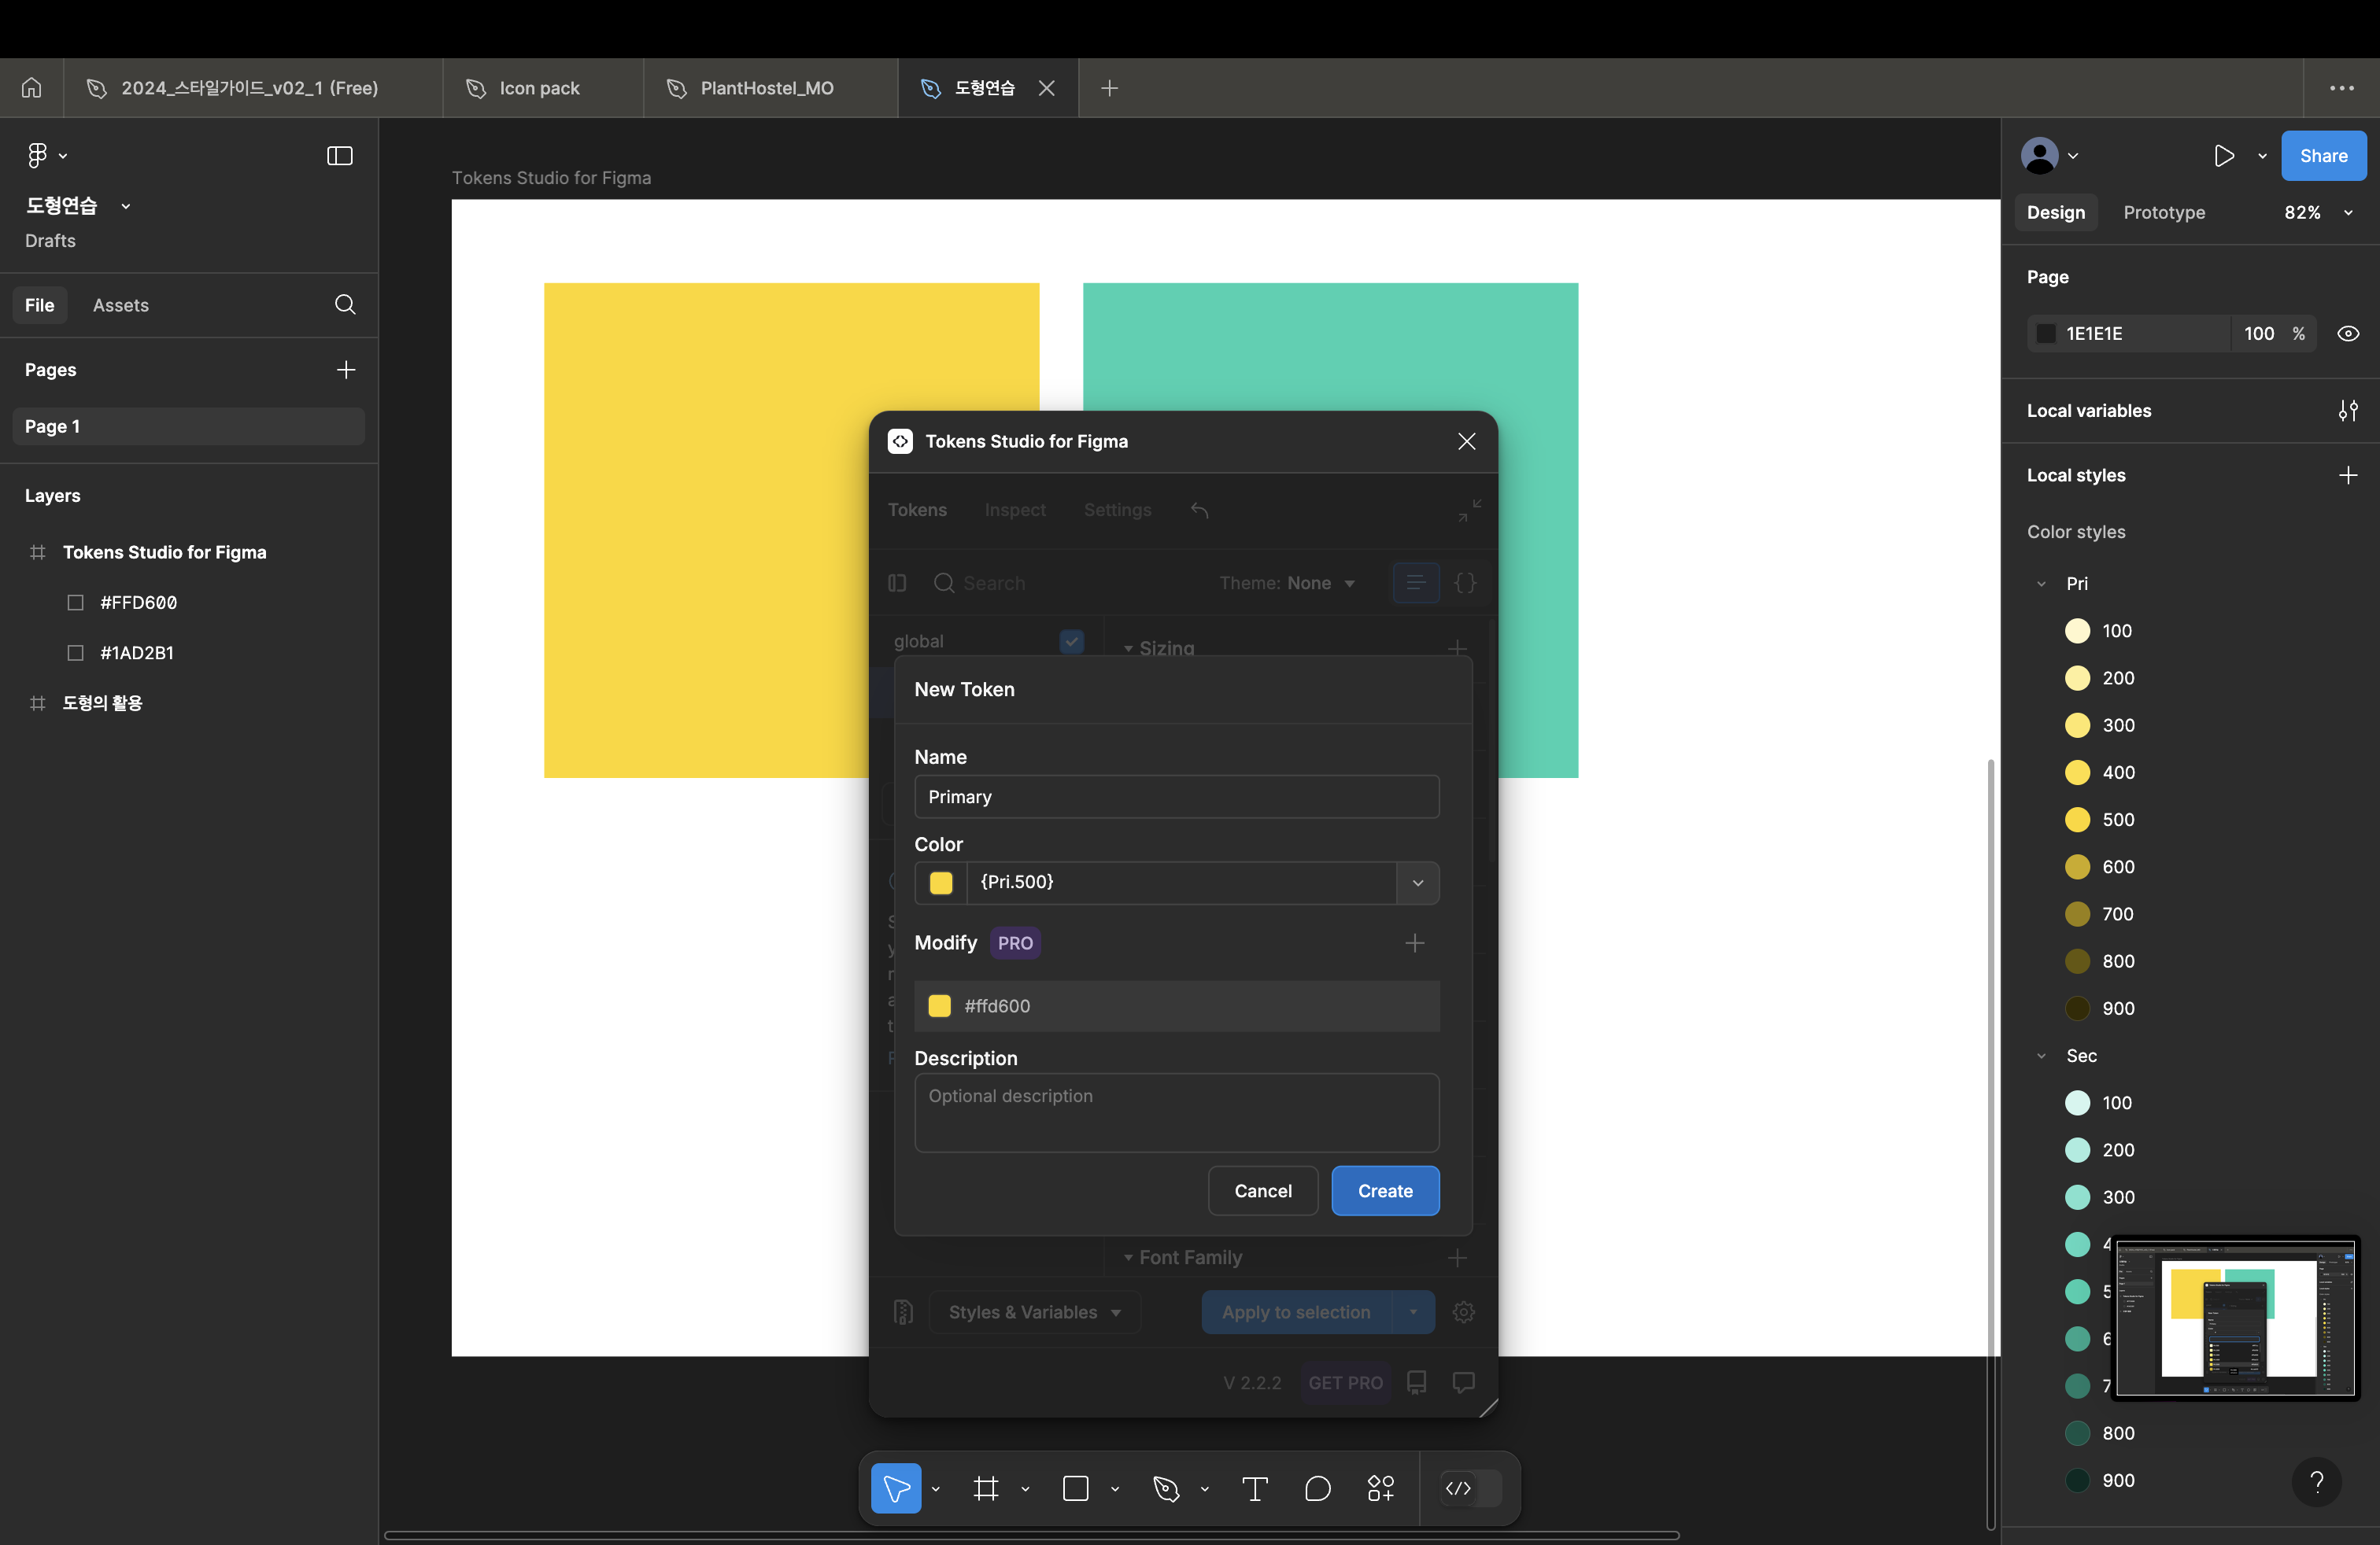Switch to 2024_스타일가이드_v02_1 tab
Image resolution: width=2380 pixels, height=1545 pixels.
tap(253, 88)
